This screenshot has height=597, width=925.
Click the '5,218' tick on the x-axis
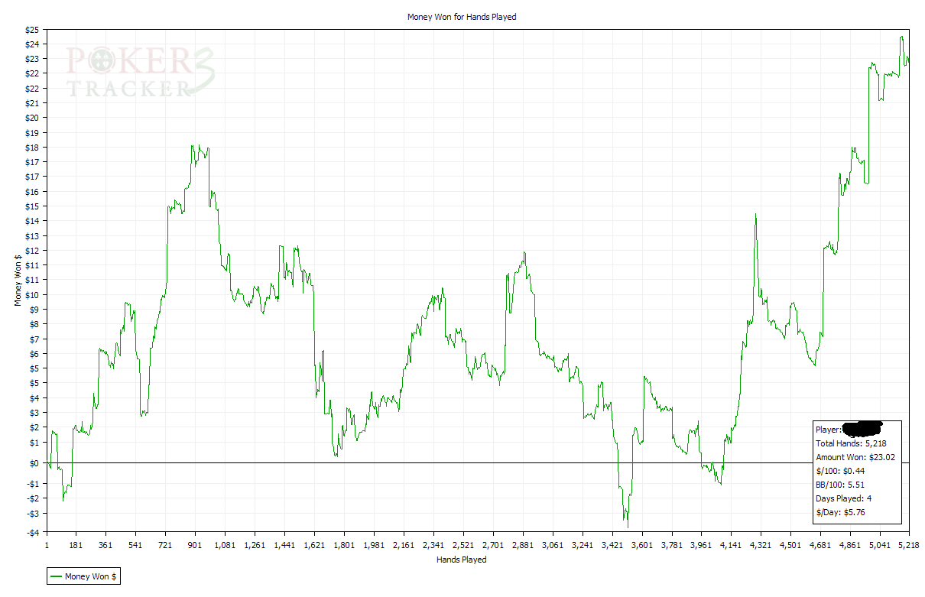tap(908, 545)
